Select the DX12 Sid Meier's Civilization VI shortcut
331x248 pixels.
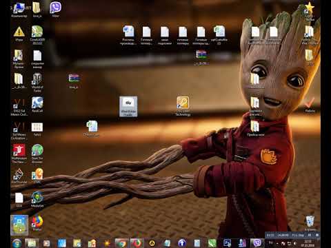pyautogui.click(x=19, y=107)
